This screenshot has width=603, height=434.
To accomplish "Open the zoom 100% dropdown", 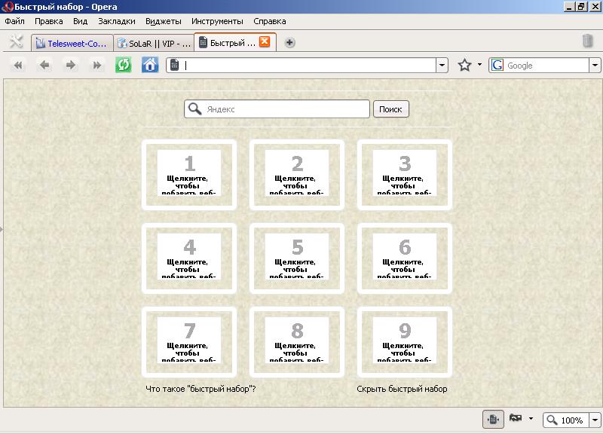I will tap(595, 420).
